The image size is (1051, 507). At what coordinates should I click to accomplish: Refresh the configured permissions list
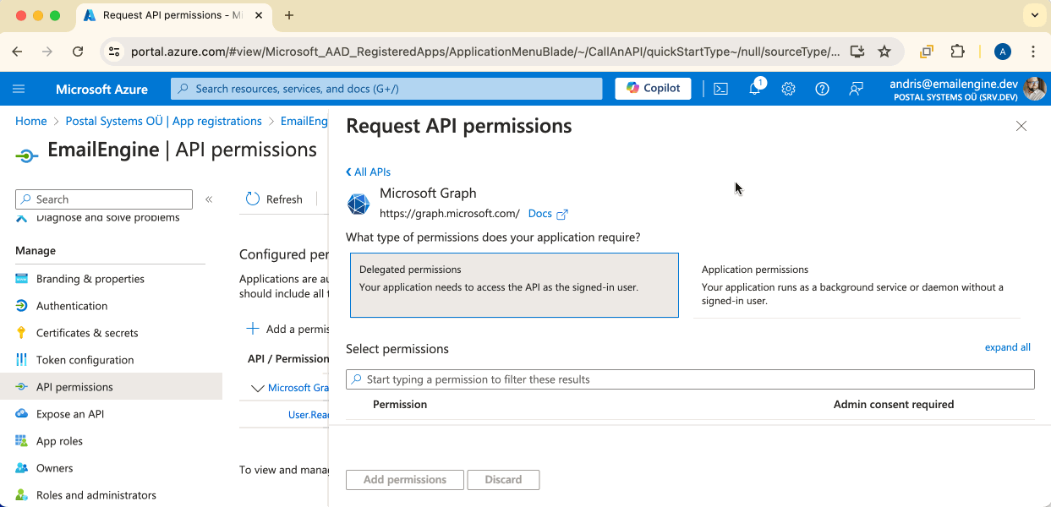pos(274,199)
